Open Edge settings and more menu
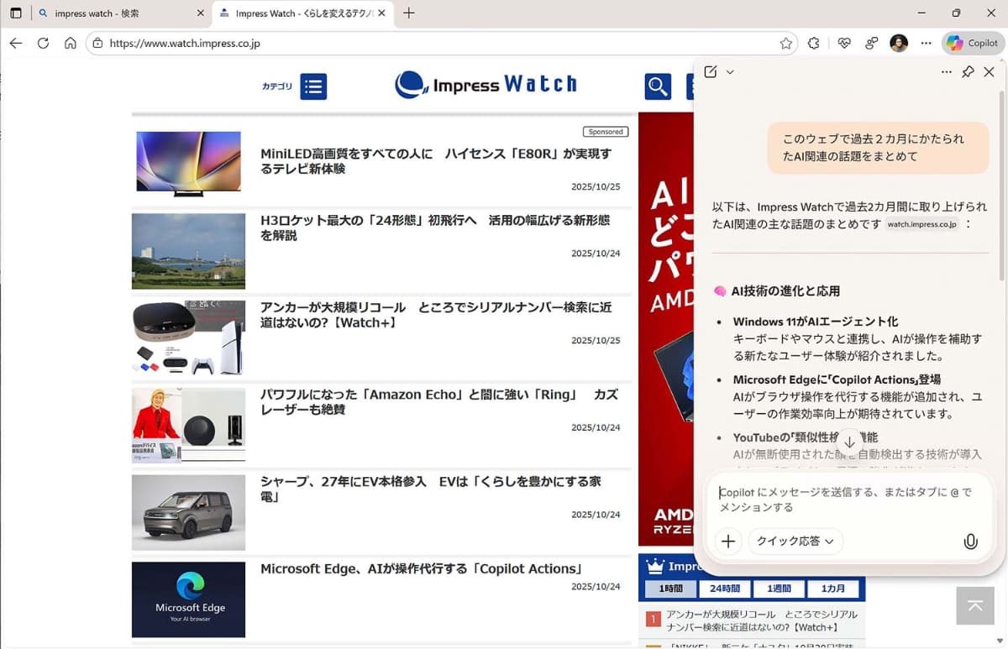The width and height of the screenshot is (1008, 649). [926, 43]
